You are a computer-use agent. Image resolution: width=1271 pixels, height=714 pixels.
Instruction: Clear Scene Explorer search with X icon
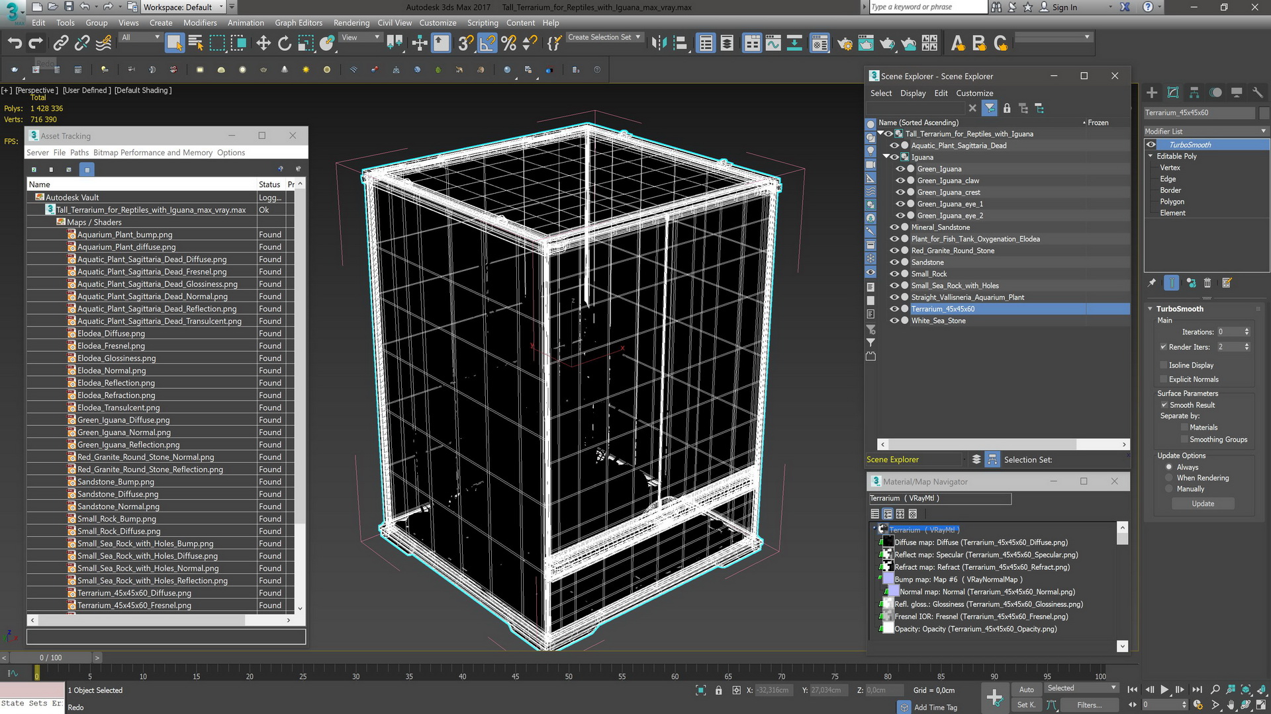coord(972,108)
